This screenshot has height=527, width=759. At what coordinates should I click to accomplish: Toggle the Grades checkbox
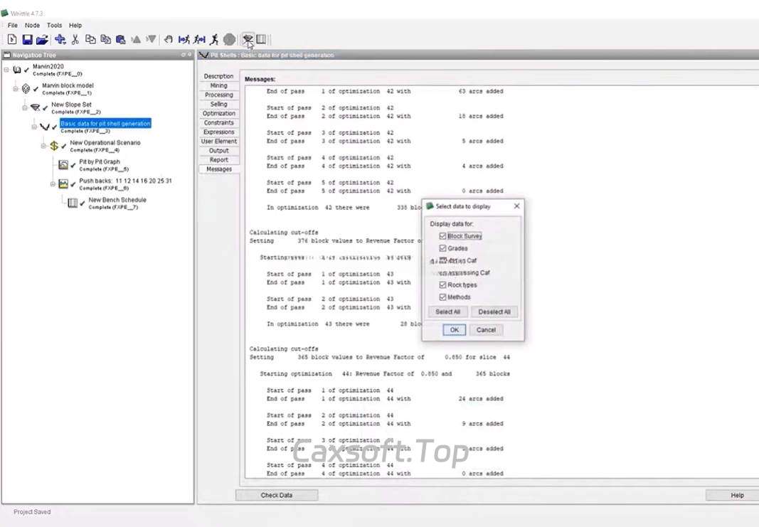tap(443, 248)
